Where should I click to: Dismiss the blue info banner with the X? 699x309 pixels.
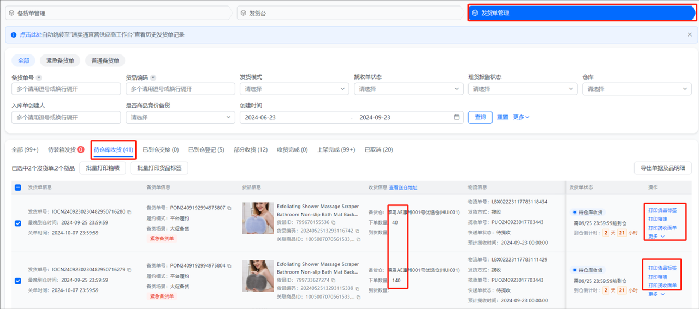point(690,34)
